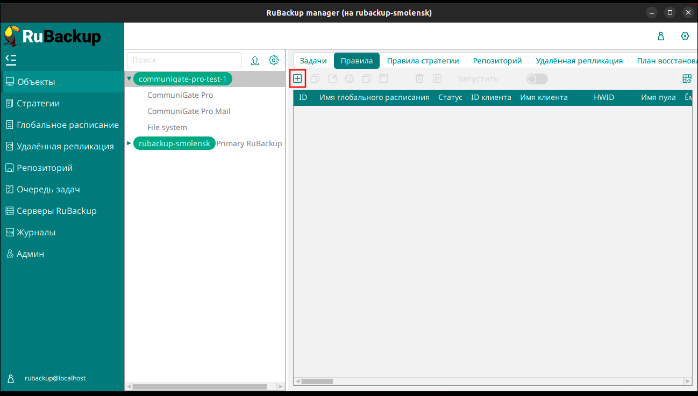Expand the rubackup-smolensk tree node
The image size is (698, 396).
pyautogui.click(x=129, y=143)
